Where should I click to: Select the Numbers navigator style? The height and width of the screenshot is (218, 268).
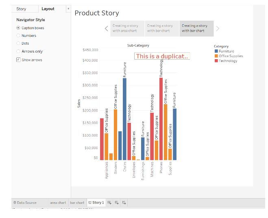[x=18, y=36]
